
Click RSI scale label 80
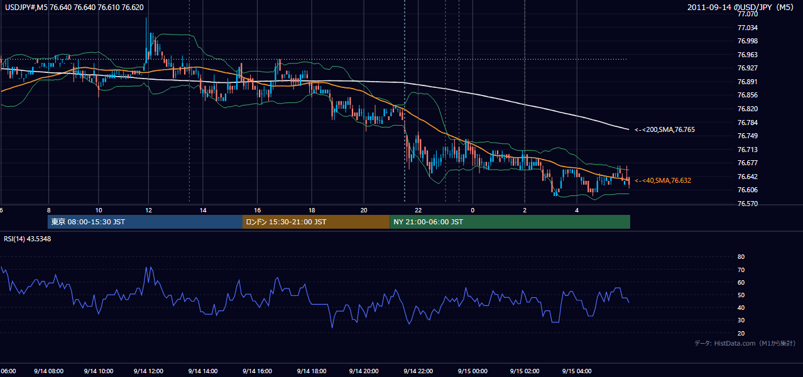tap(741, 257)
